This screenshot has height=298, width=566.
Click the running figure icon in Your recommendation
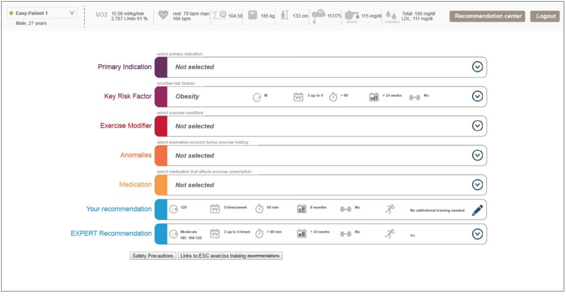point(391,210)
